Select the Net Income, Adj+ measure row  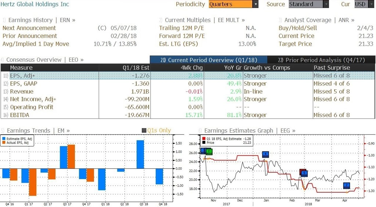pyautogui.click(x=188, y=99)
